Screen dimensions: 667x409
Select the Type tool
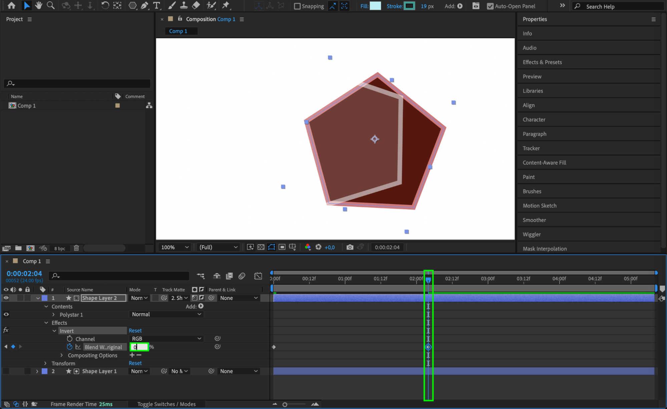pyautogui.click(x=156, y=5)
